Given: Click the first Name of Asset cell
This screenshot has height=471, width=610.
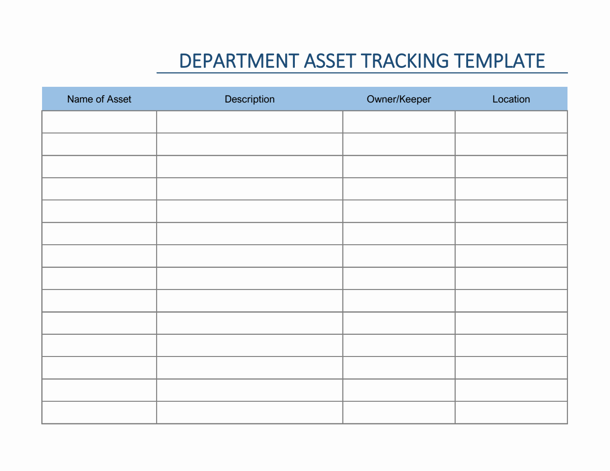Looking at the screenshot, I should coord(99,121).
